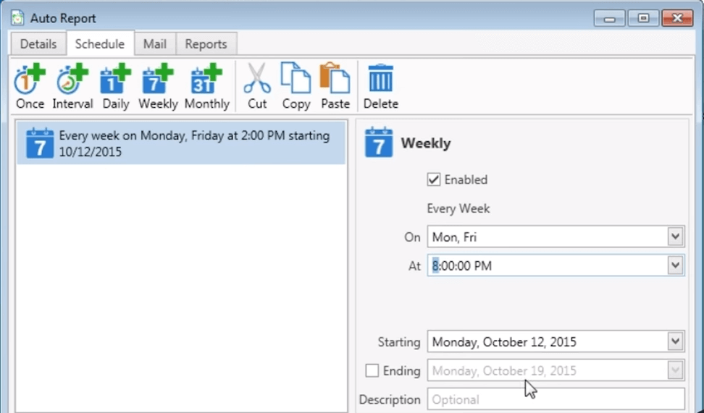Screen dimensions: 704x413
Task: Click the Auto Report title bar icon
Action: tap(17, 18)
